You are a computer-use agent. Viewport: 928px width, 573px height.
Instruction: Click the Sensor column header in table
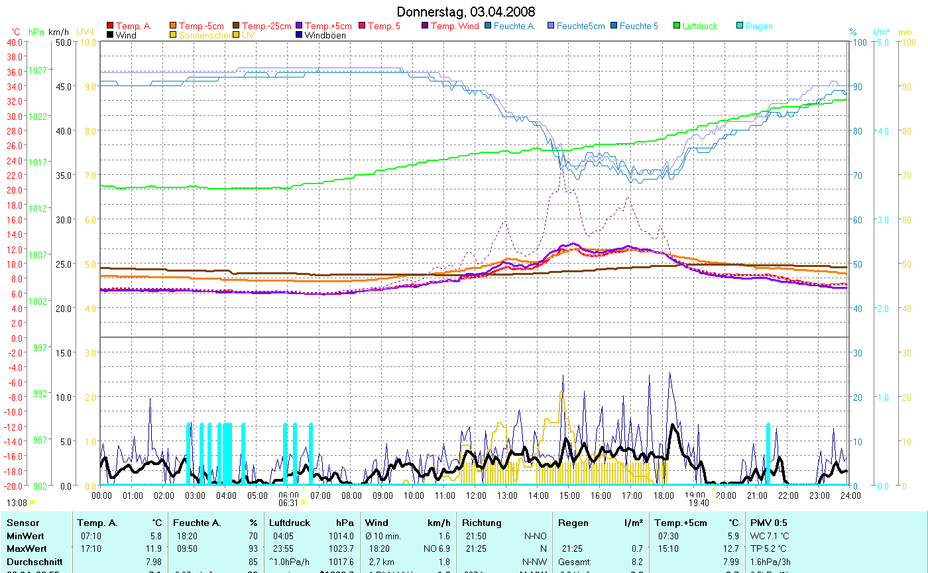coord(23,523)
